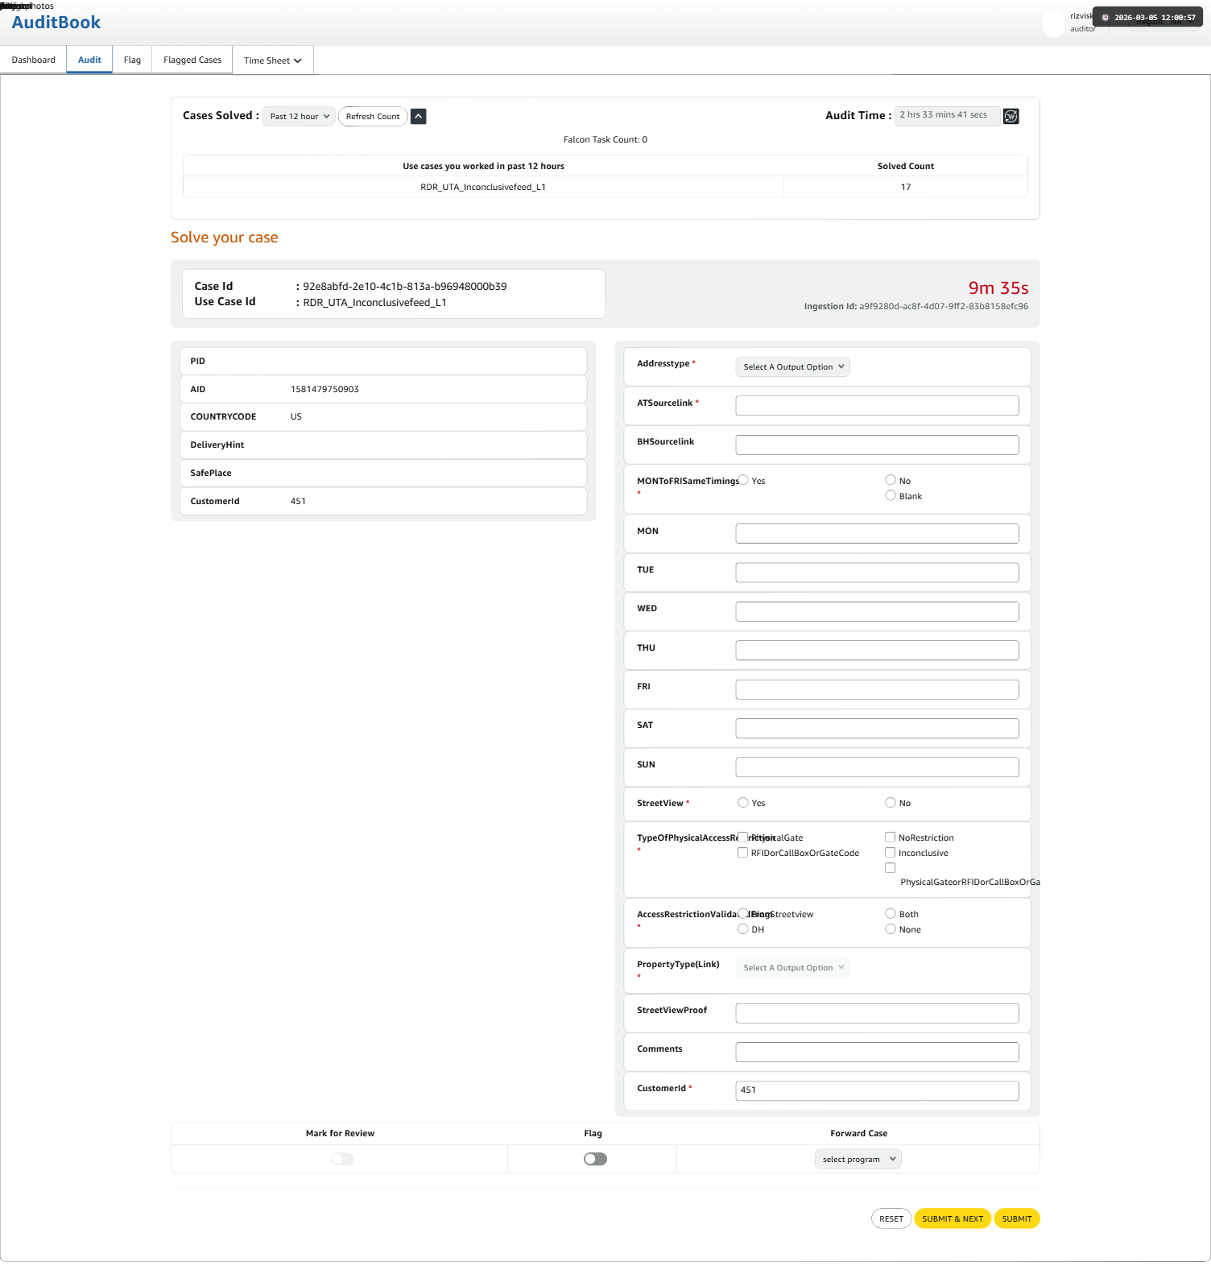The image size is (1211, 1274).
Task: Click the AID value 1581479750903
Action: coord(324,390)
